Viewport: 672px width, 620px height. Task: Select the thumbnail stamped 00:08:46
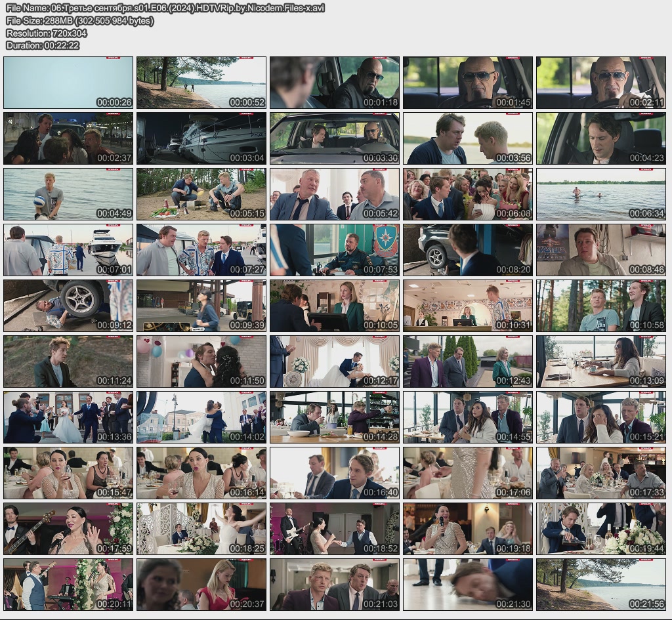(601, 250)
